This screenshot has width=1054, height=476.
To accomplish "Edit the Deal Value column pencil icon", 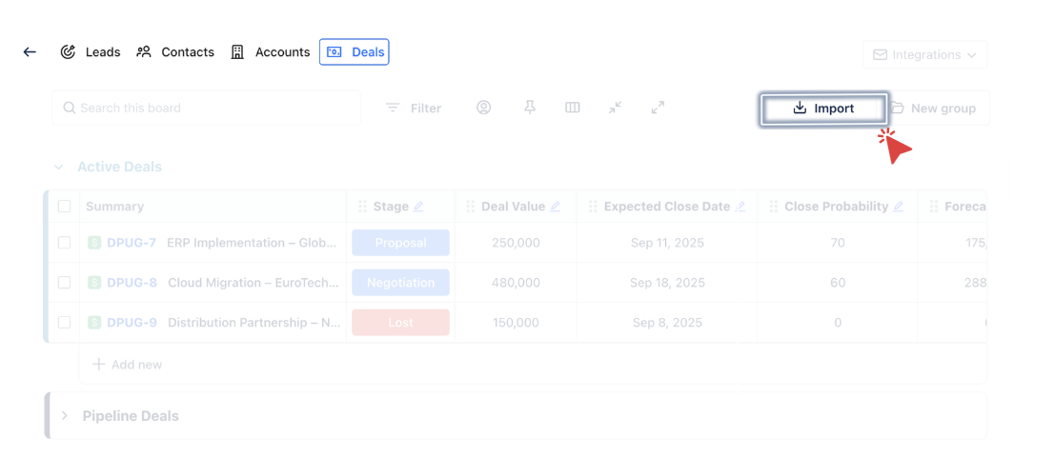I will click(556, 207).
